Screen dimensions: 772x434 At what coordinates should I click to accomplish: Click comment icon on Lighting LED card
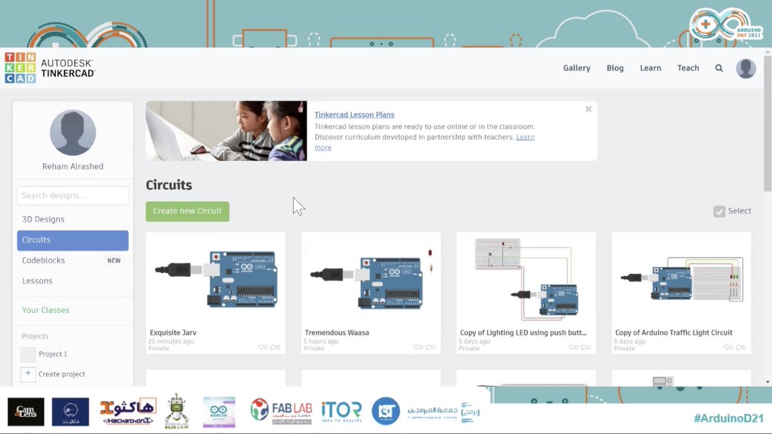(584, 347)
